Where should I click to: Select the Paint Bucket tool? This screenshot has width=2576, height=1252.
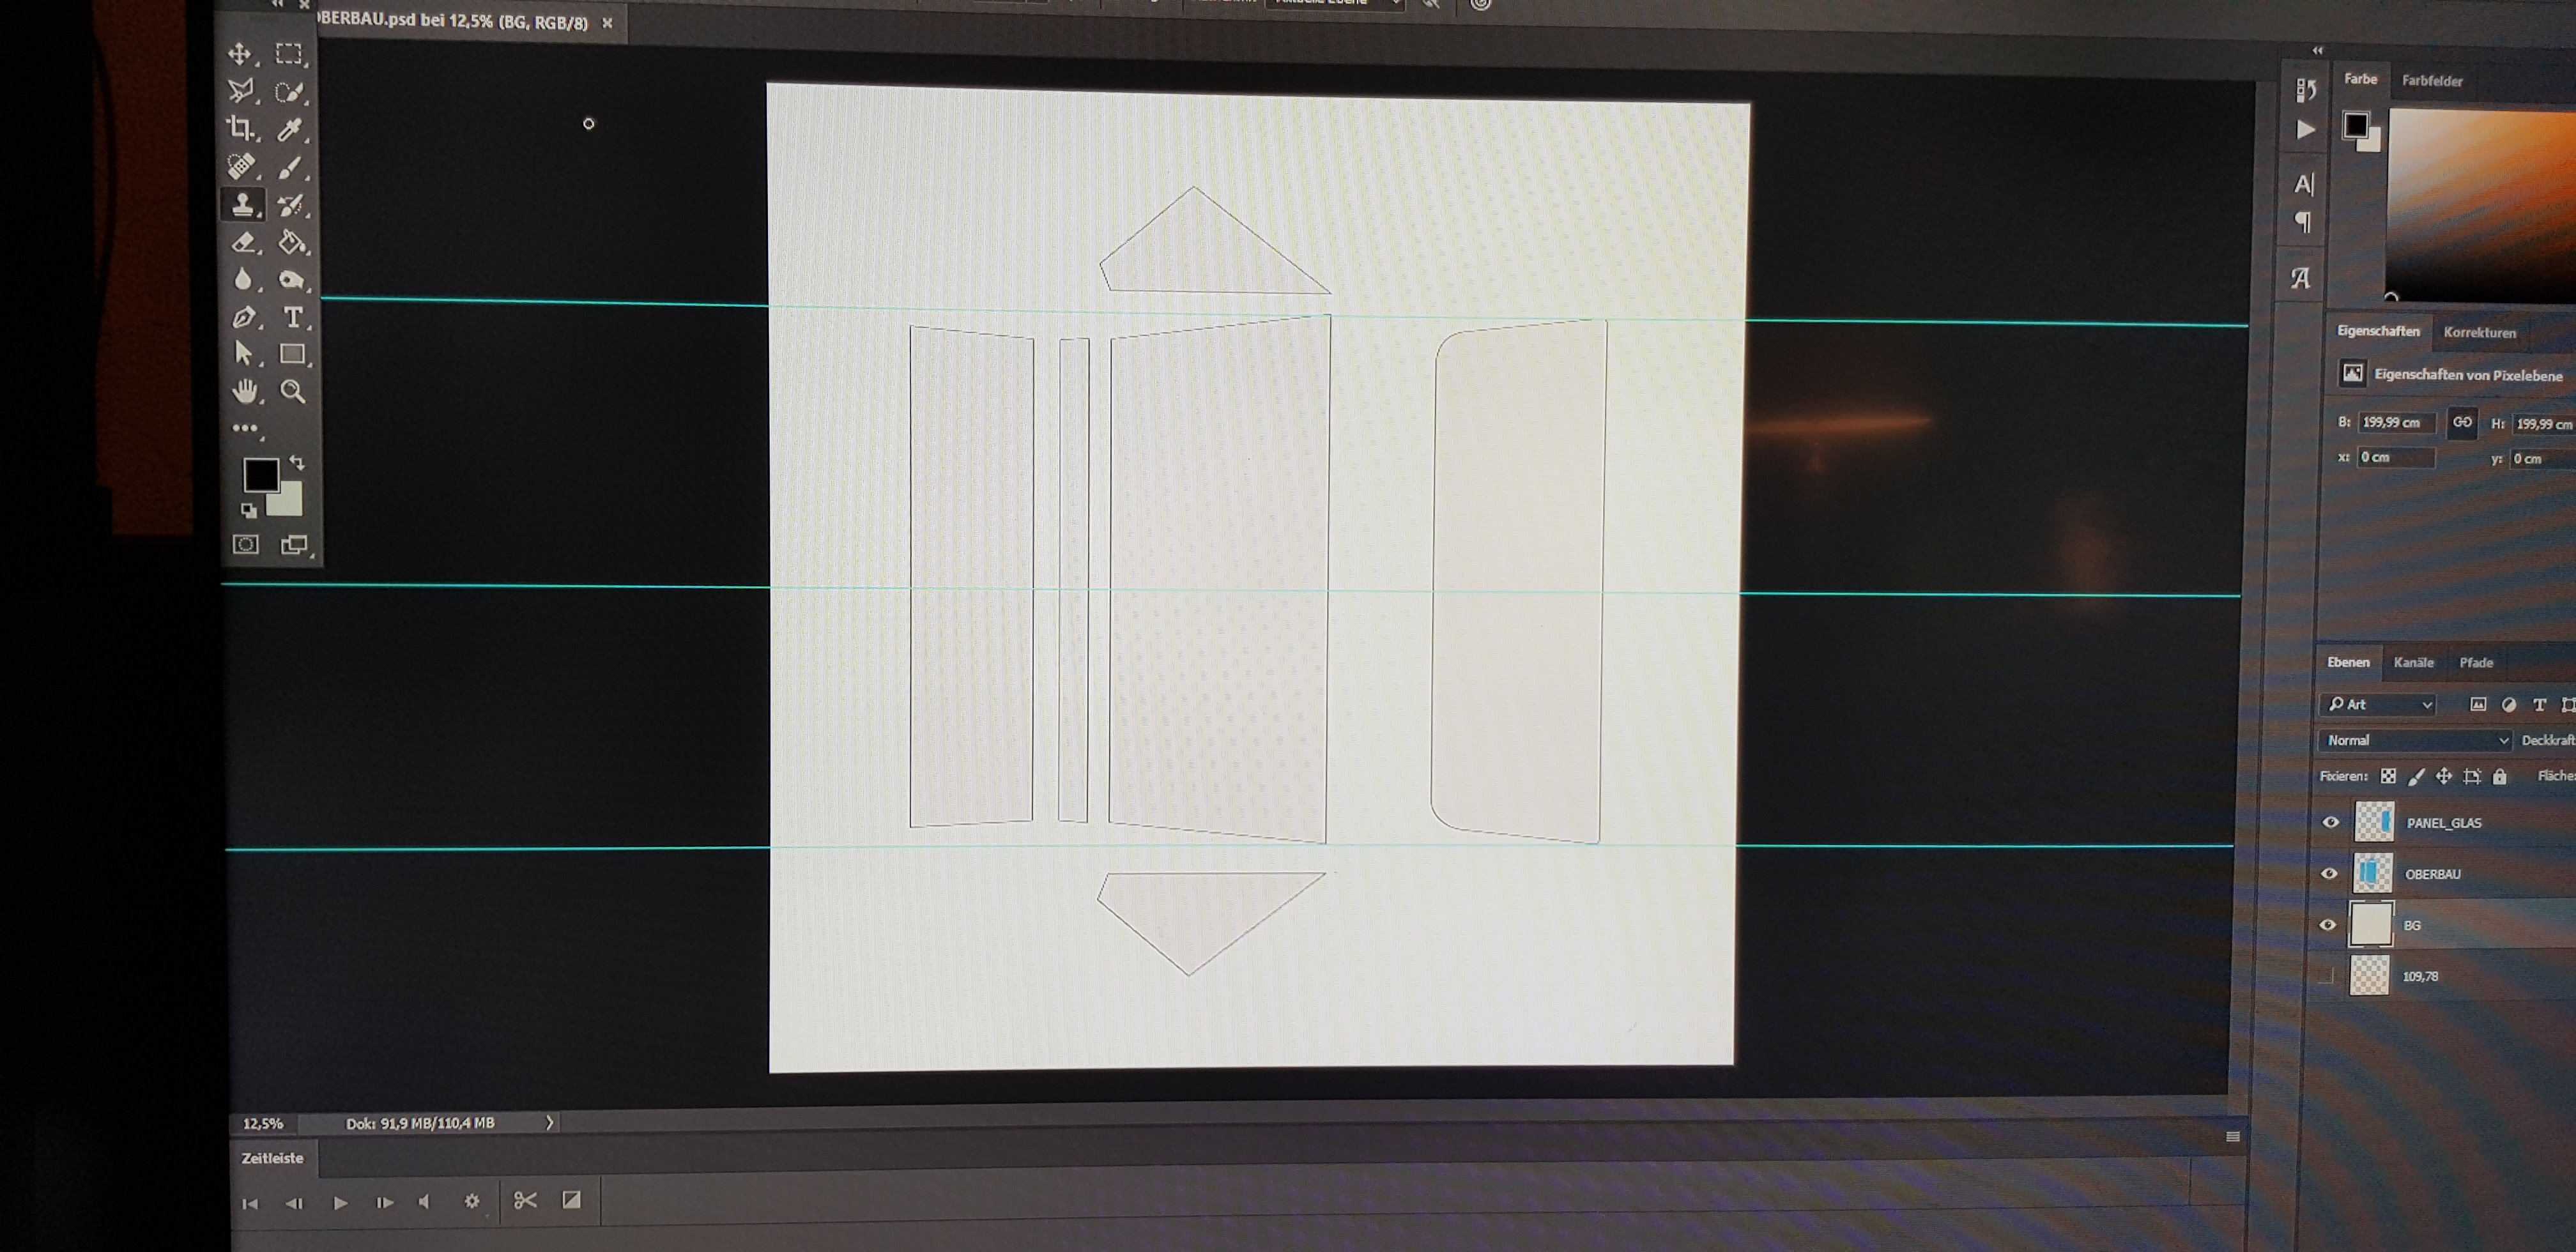292,242
